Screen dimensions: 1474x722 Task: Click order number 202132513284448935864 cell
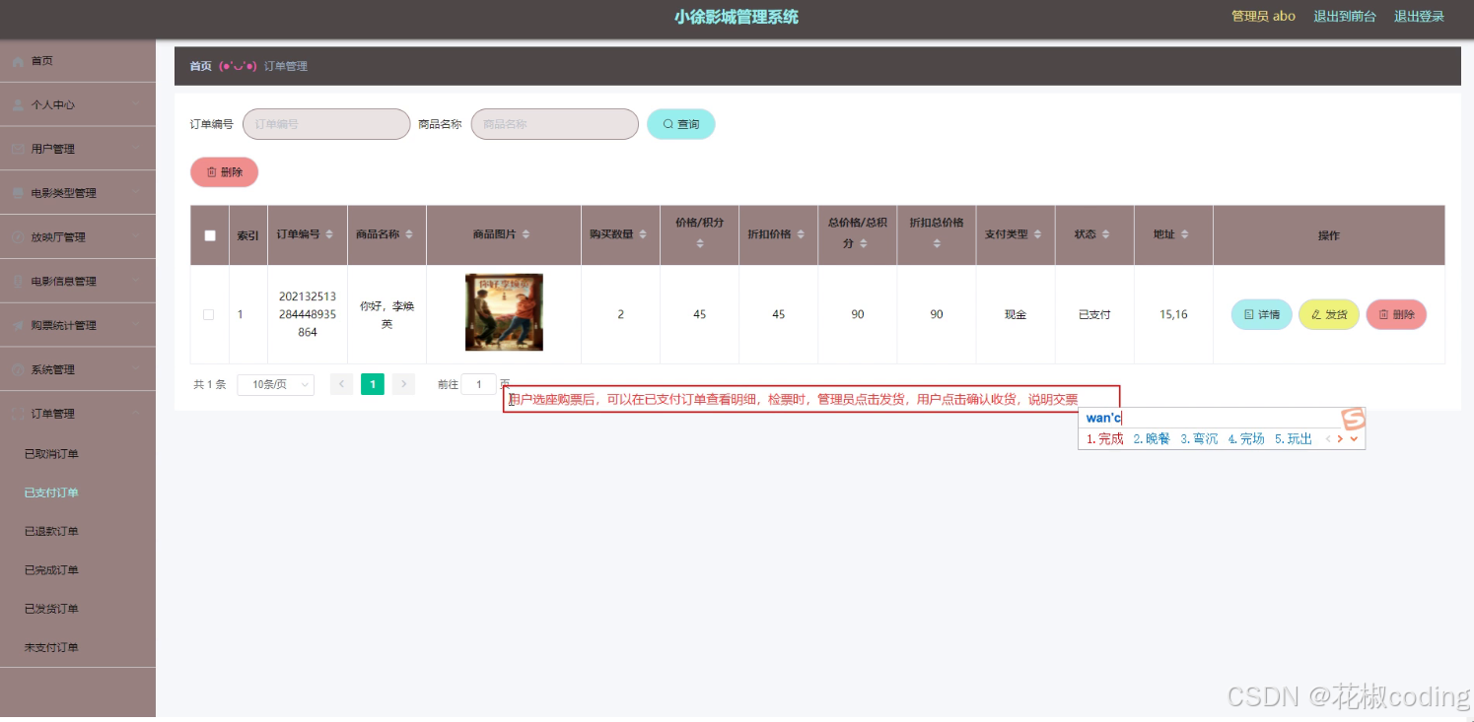308,314
